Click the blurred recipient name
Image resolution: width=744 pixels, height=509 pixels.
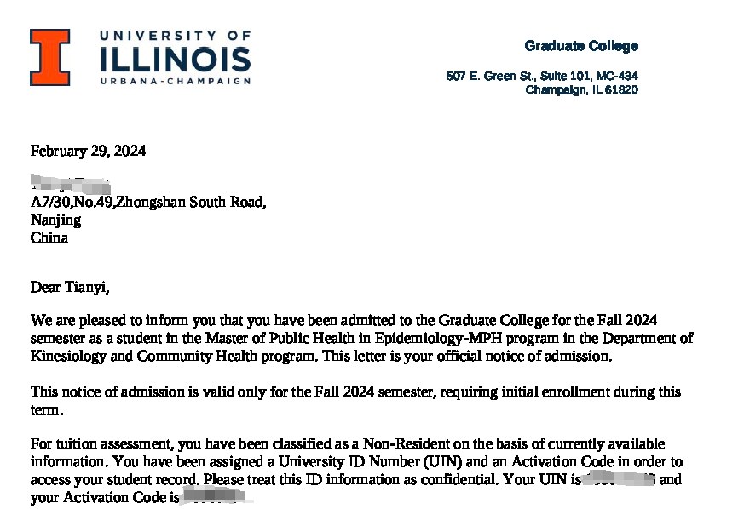(x=70, y=183)
